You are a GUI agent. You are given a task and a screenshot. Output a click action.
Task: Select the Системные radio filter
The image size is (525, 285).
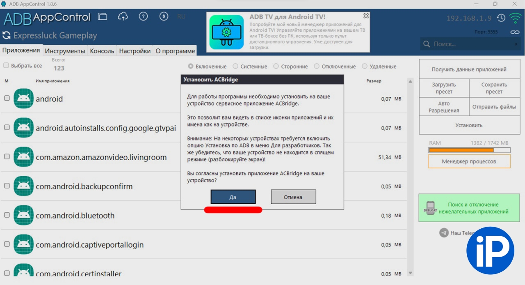point(235,66)
